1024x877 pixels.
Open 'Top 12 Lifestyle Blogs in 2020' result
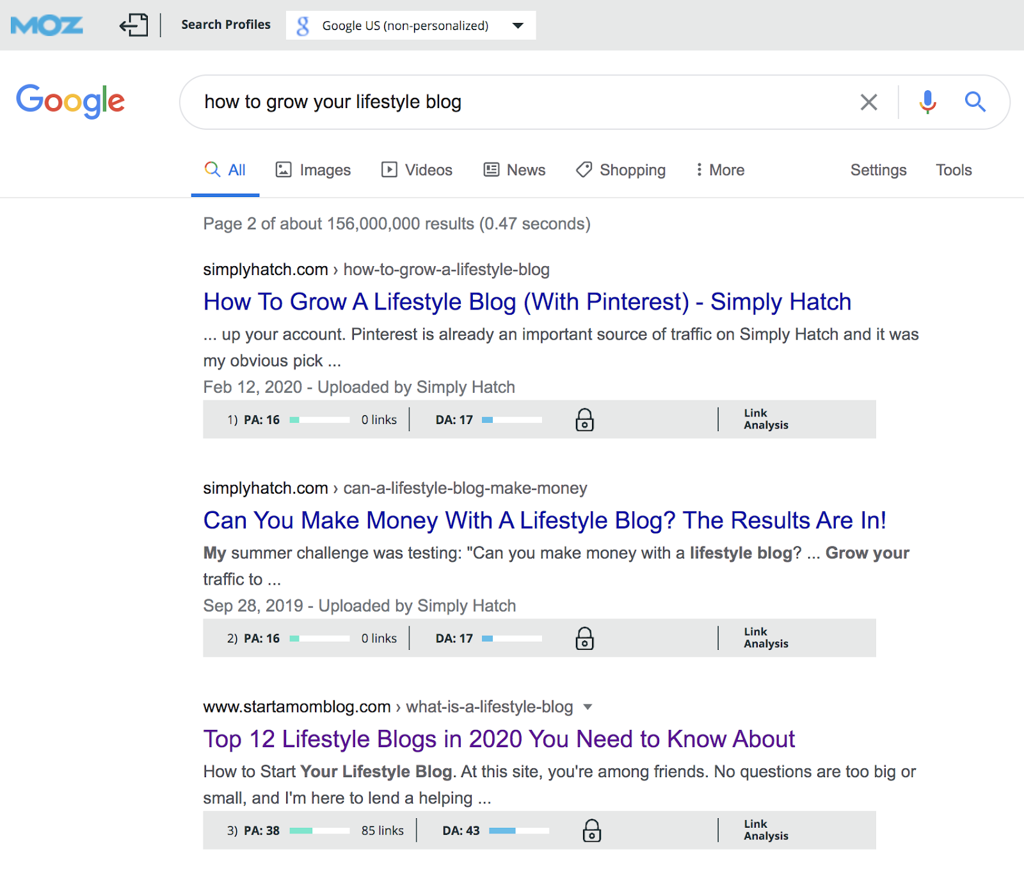click(x=499, y=739)
